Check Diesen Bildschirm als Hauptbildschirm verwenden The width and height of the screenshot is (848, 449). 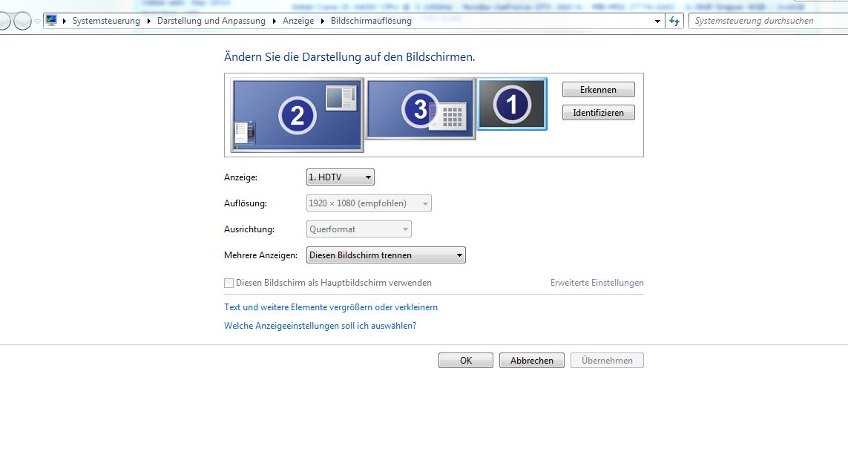(x=229, y=283)
